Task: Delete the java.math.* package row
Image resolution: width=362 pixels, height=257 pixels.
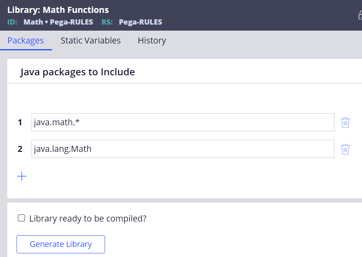Action: click(345, 122)
